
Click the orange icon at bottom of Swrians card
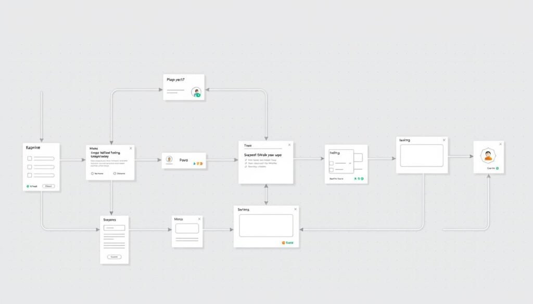[x=284, y=242]
